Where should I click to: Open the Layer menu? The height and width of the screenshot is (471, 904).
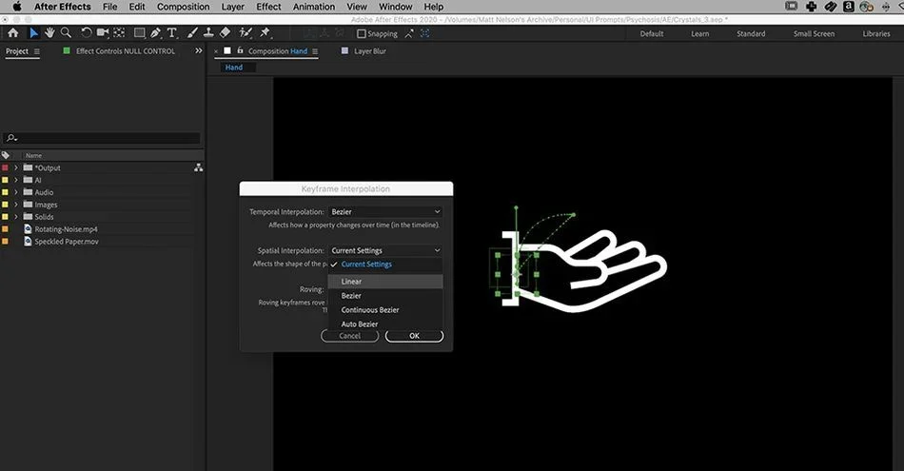pos(233,7)
